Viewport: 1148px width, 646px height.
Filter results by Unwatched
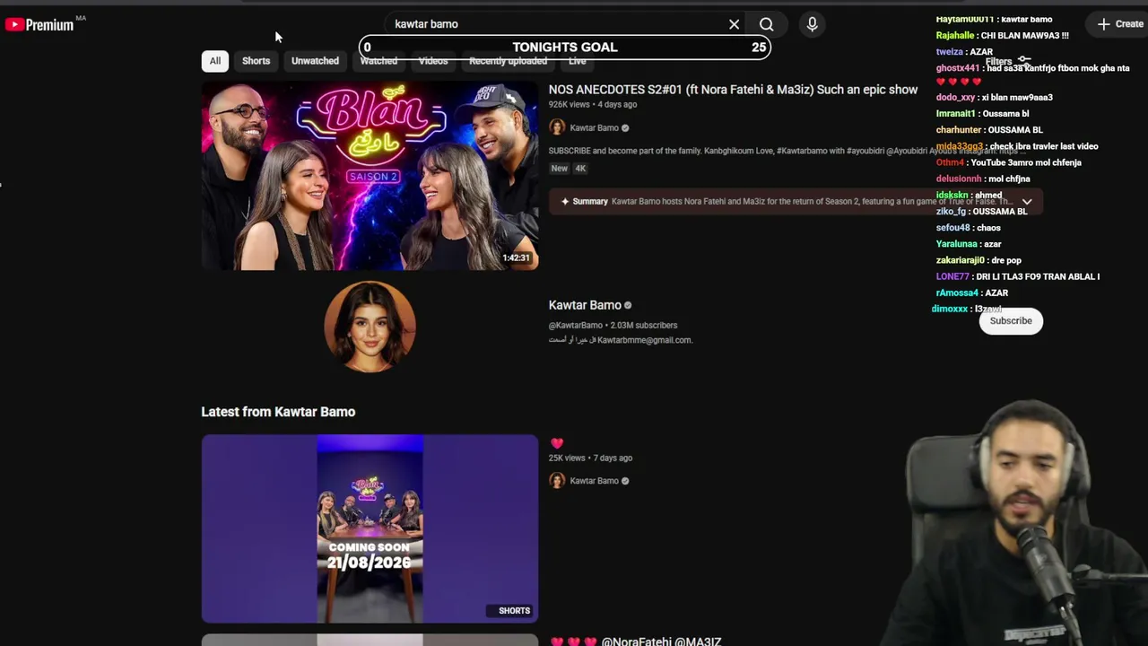tap(315, 61)
